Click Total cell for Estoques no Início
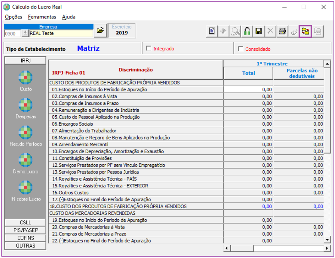The image size is (335, 258). coord(248,89)
